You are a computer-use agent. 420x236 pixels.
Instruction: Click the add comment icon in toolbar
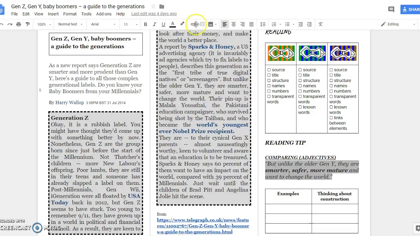tap(202, 24)
